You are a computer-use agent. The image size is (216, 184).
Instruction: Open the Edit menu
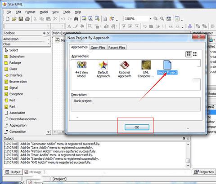pyautogui.click(x=18, y=12)
